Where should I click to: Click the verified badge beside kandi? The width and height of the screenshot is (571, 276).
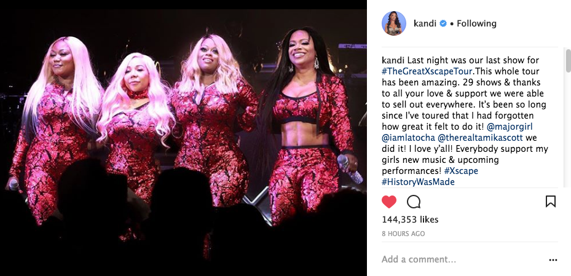[443, 24]
